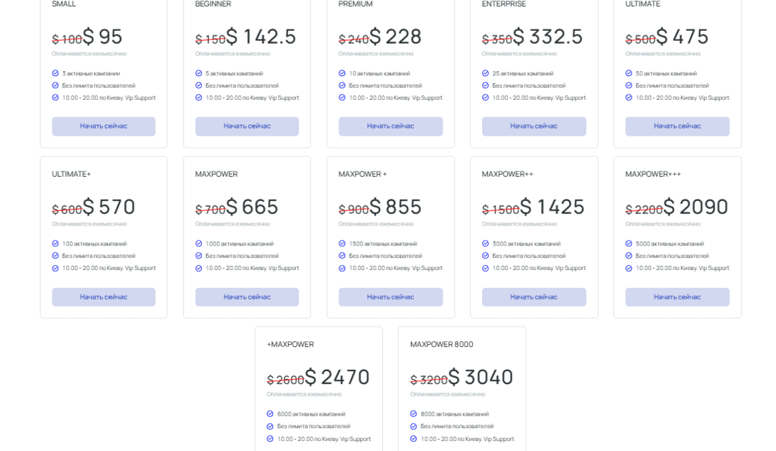The height and width of the screenshot is (451, 776).
Task: Click checkmark icon beside '3 активные кампании'
Action: tap(55, 73)
